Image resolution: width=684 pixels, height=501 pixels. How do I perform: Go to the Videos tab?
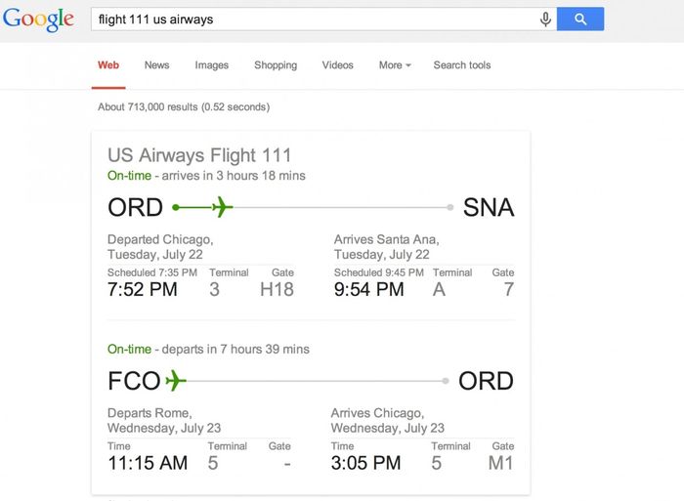coord(338,65)
